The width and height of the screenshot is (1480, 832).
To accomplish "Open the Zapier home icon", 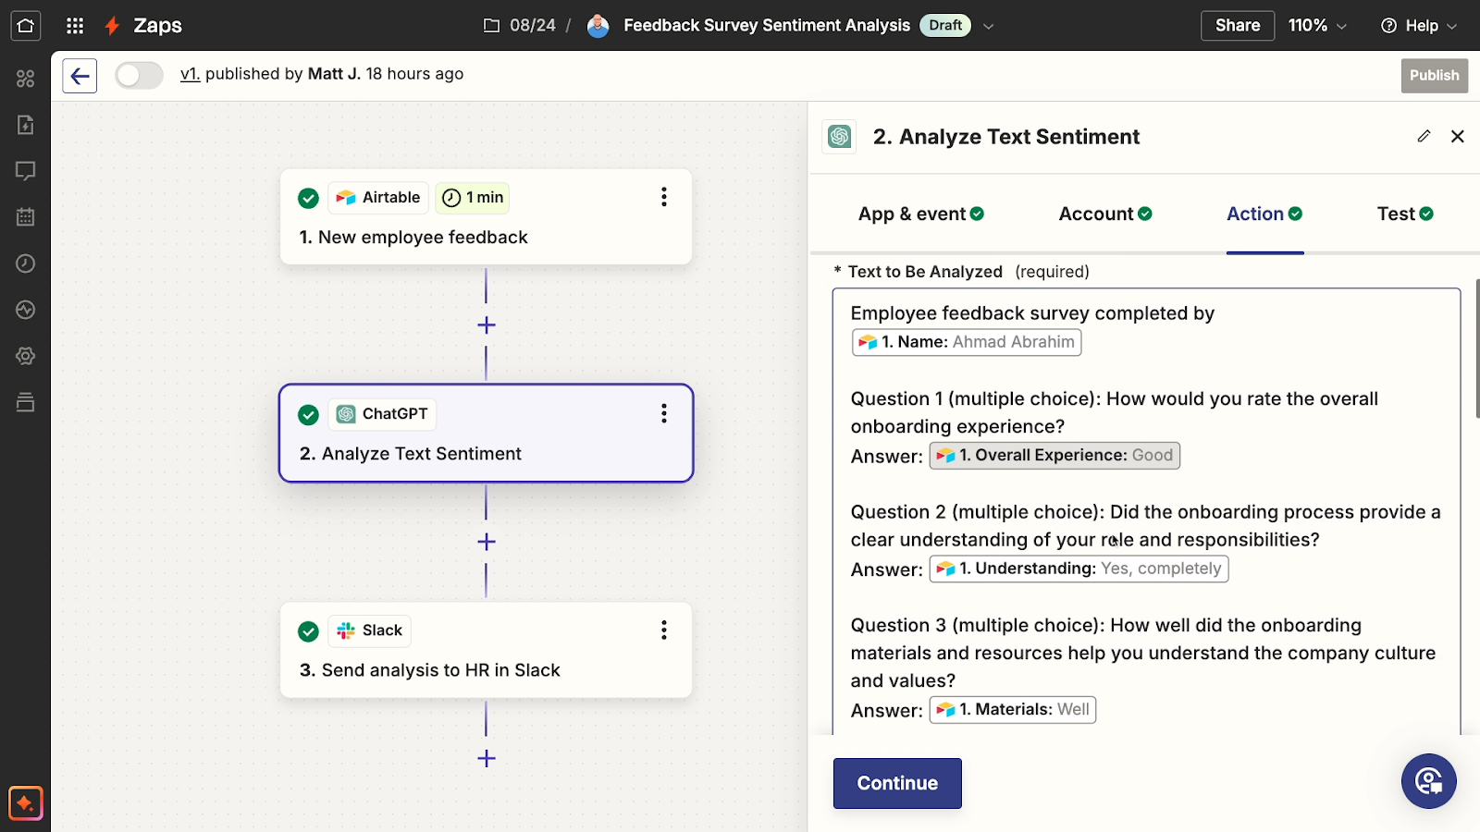I will tap(25, 25).
